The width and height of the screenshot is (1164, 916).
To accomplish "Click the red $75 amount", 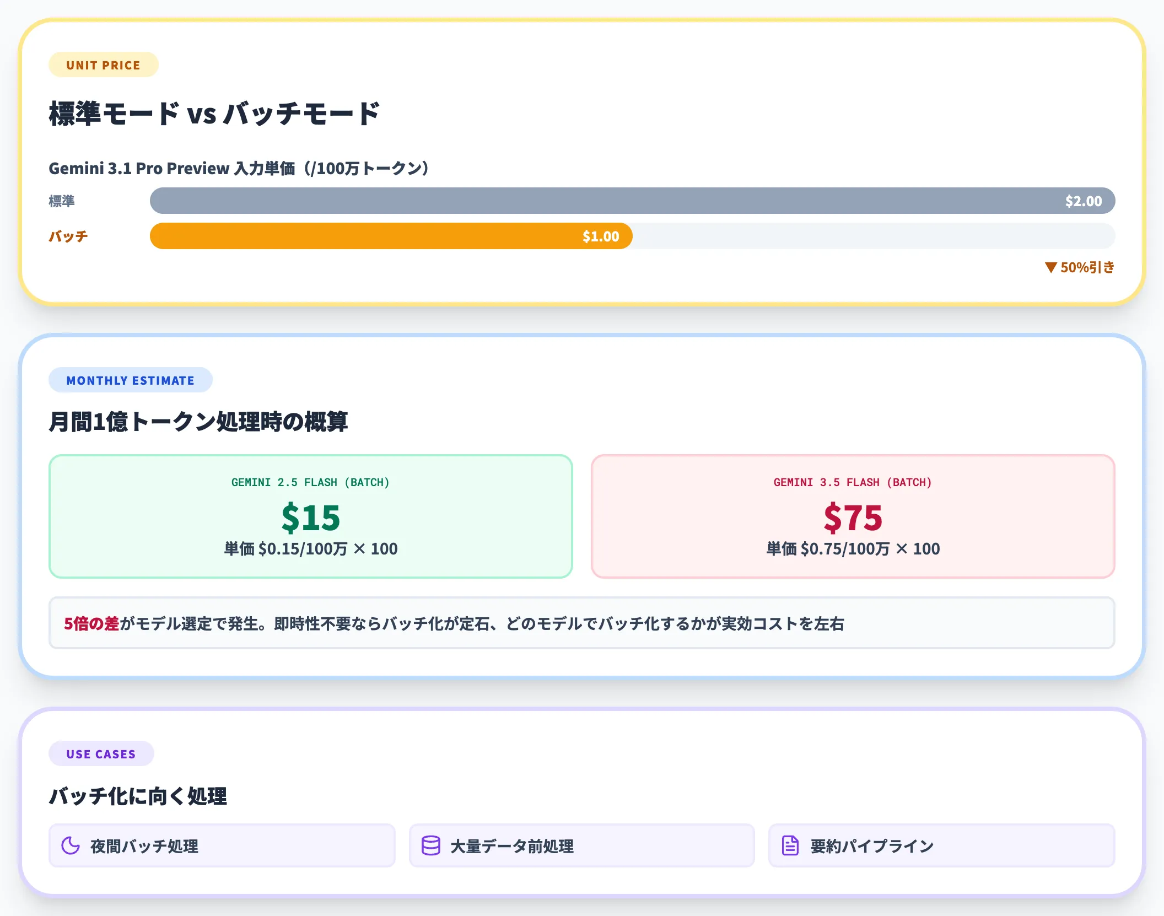I will (853, 518).
